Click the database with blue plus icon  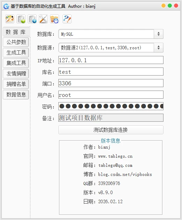[x=32, y=19]
